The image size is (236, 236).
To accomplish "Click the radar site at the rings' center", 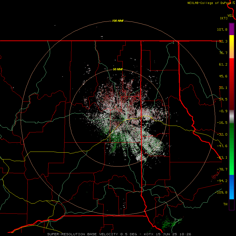I will [x=118, y=118].
